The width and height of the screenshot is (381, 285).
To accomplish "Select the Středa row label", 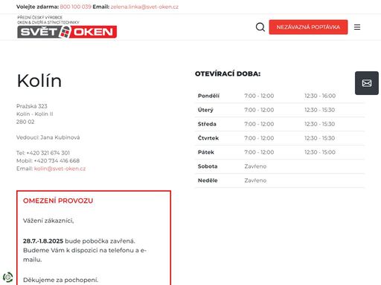I will 207,124.
